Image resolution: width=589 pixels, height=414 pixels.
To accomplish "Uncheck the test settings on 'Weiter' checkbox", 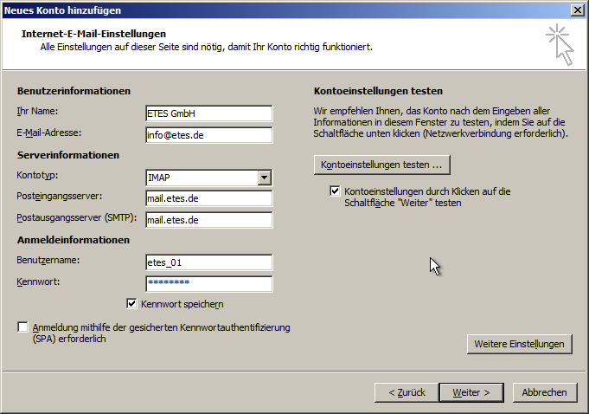I will pyautogui.click(x=335, y=191).
